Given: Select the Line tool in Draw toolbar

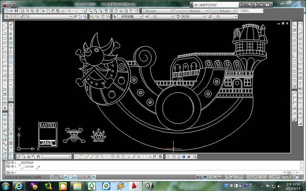Looking at the screenshot, I should point(5,24).
